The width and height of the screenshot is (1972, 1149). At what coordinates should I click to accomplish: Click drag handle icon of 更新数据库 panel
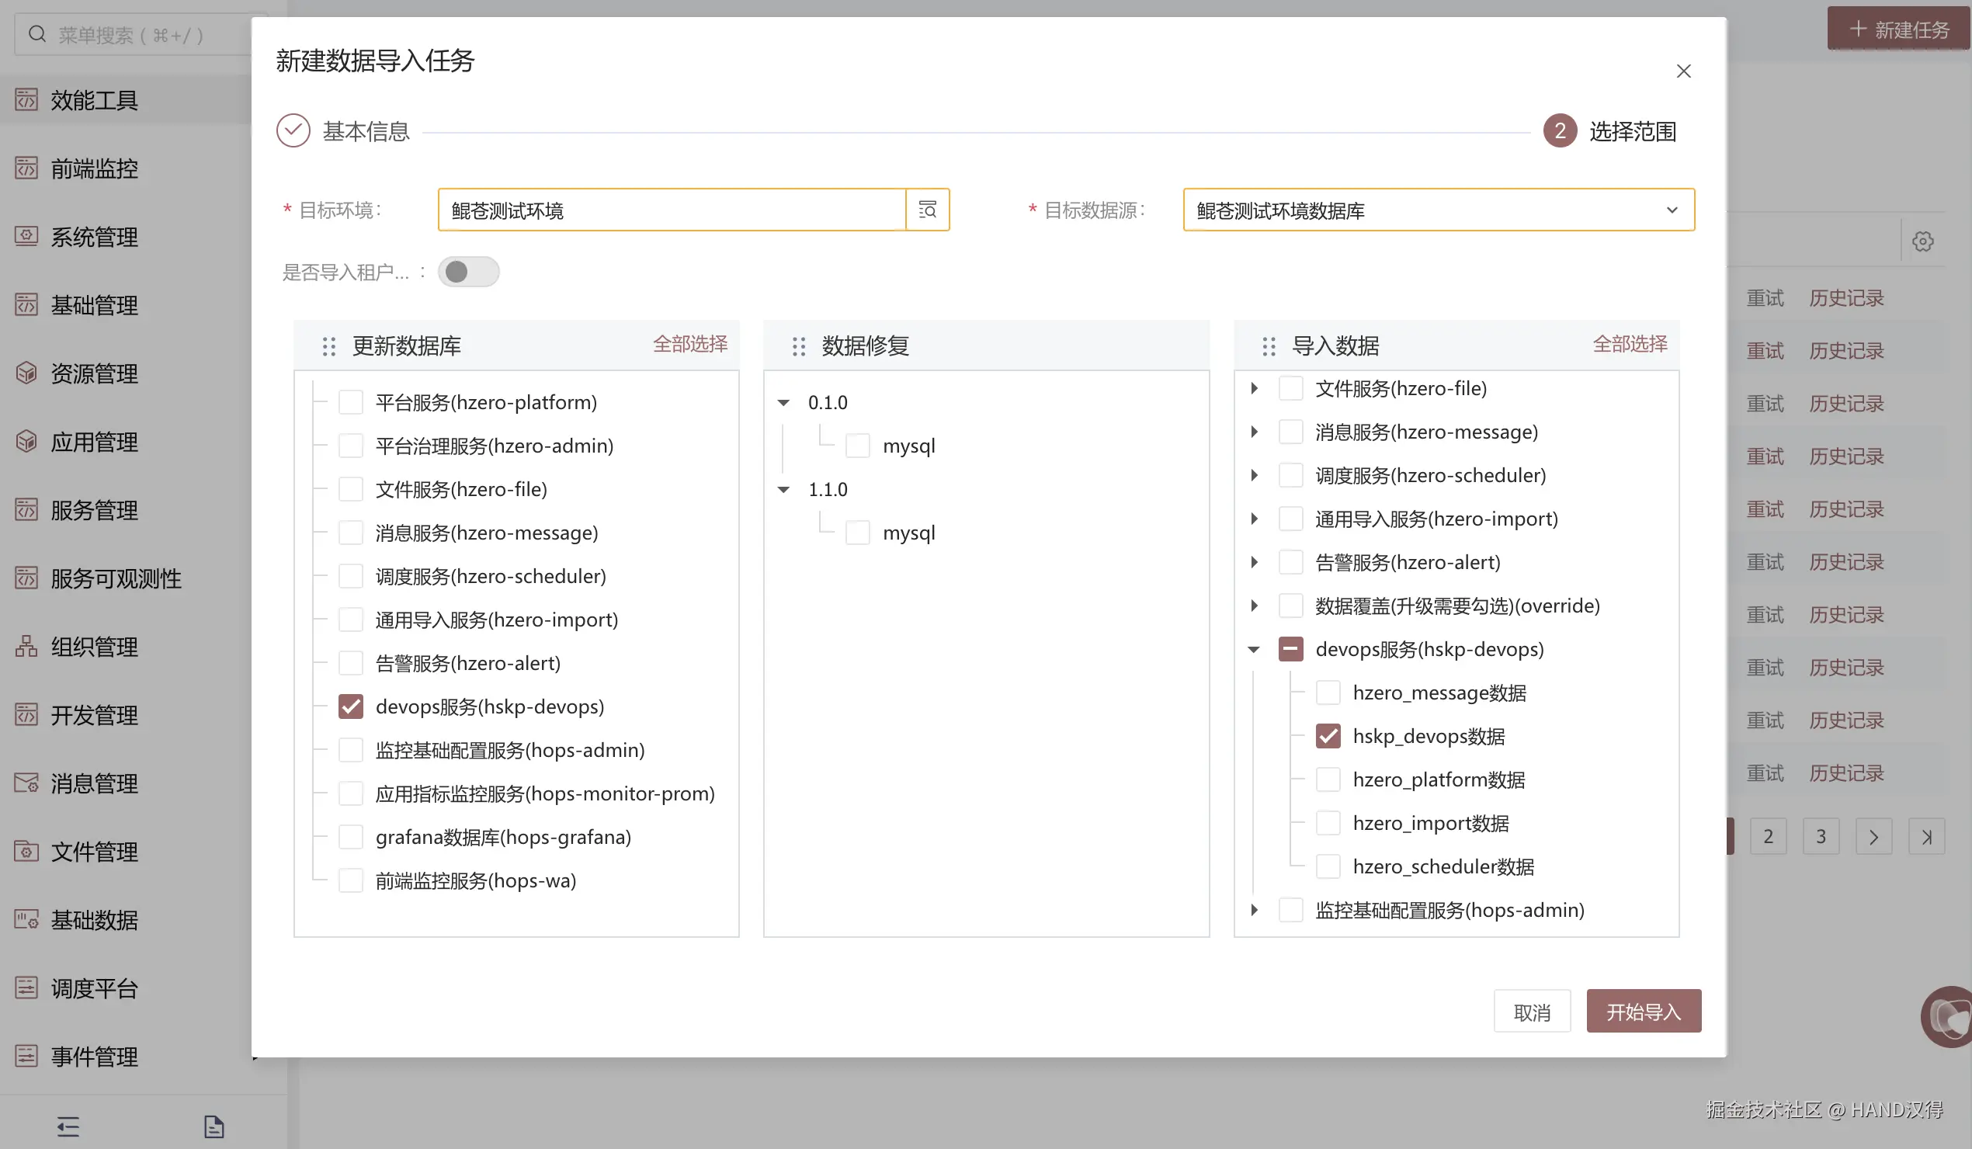(328, 346)
